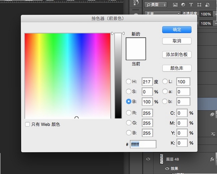The width and height of the screenshot is (217, 174).
Task: Click 添加到色板 button
Action: [x=177, y=54]
